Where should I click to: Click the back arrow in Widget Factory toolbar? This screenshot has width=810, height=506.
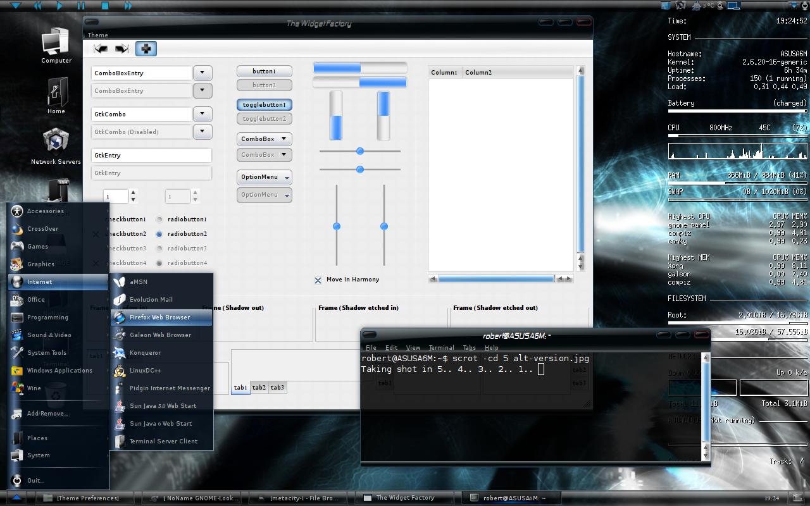[x=101, y=49]
